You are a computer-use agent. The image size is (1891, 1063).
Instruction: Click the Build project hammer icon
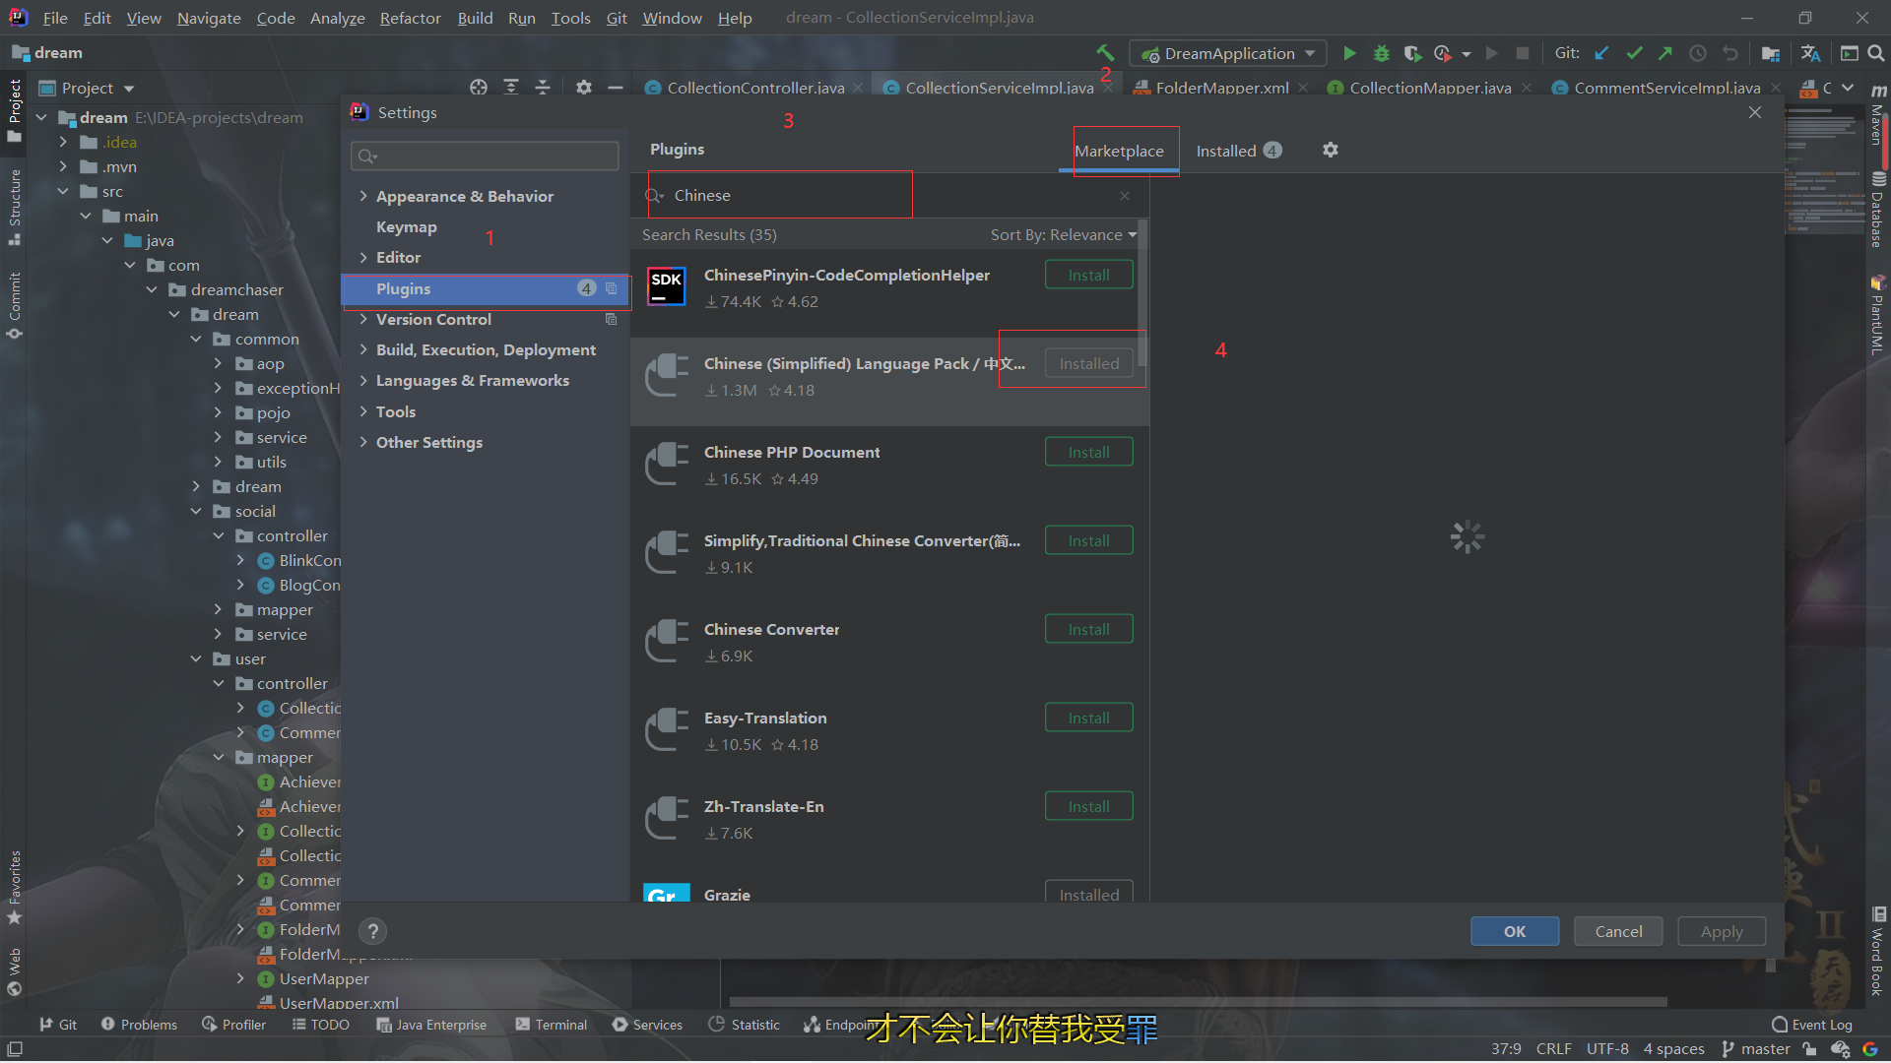tap(1105, 53)
